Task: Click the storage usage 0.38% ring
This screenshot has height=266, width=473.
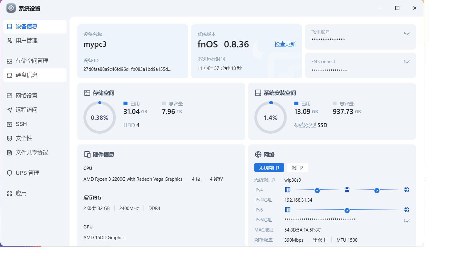Action: coord(99,118)
